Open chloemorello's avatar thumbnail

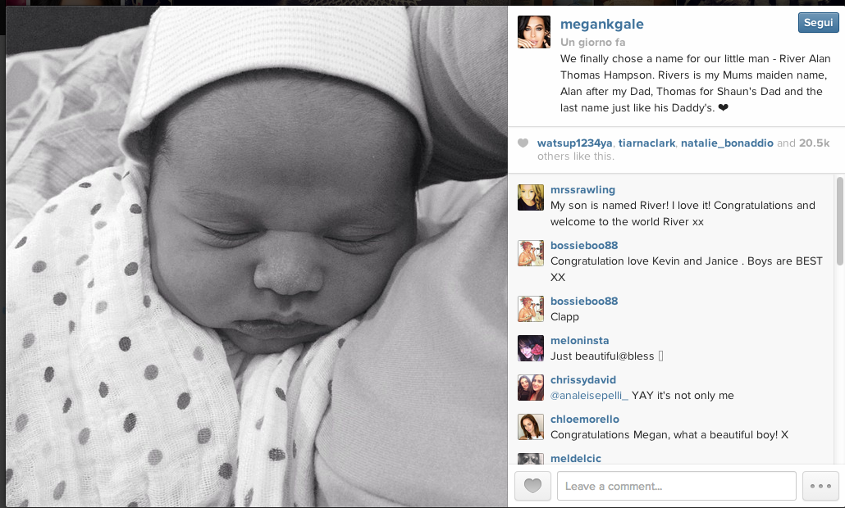531,427
